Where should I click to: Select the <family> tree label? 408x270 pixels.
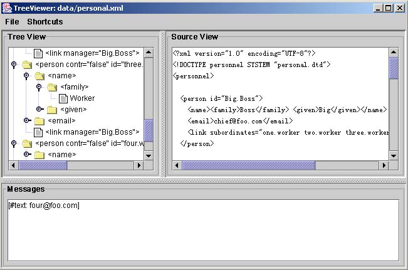point(75,87)
